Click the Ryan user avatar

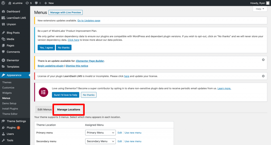pos(268,3)
